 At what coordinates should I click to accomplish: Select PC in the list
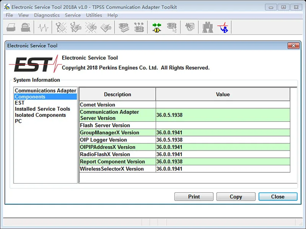(45, 121)
